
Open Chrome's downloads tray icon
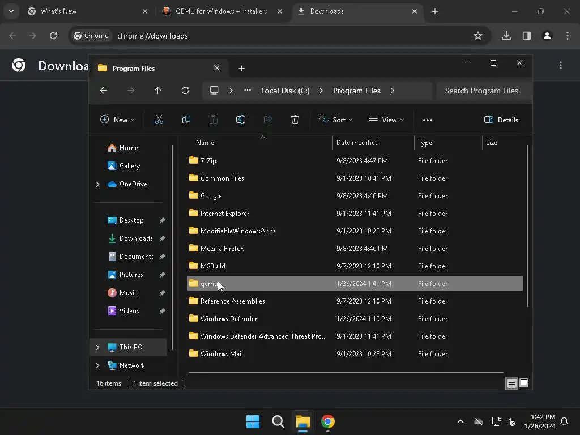506,36
